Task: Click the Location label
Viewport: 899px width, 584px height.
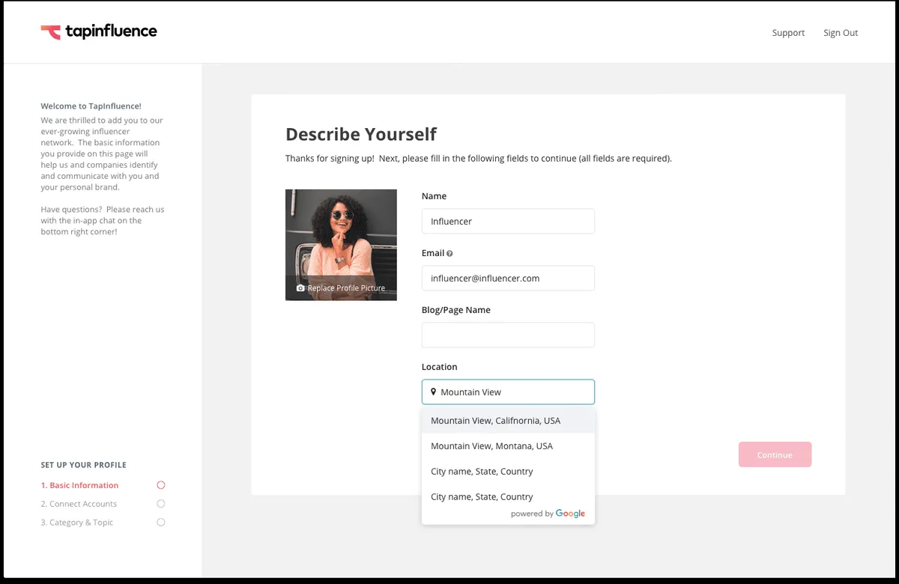Action: click(439, 367)
